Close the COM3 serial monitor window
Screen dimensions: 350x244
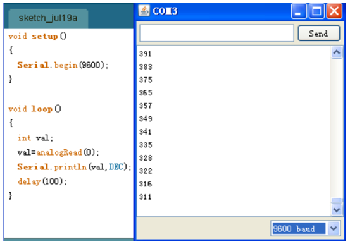point(334,11)
